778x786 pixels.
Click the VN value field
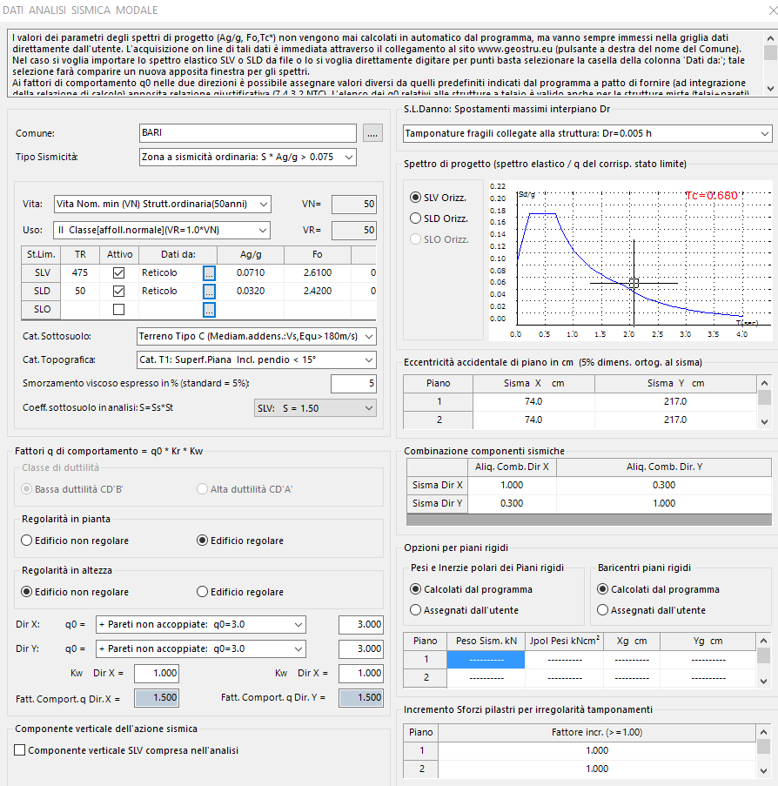click(x=354, y=204)
